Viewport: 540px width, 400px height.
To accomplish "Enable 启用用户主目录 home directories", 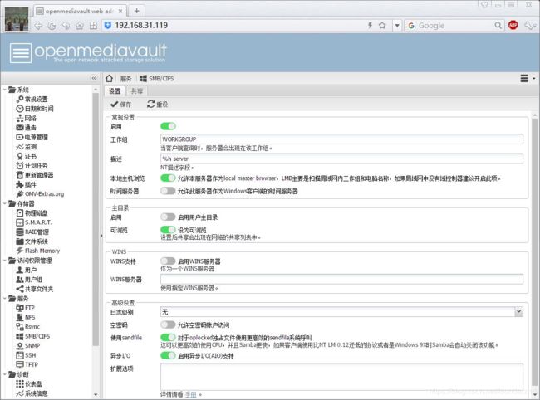I will tap(168, 217).
